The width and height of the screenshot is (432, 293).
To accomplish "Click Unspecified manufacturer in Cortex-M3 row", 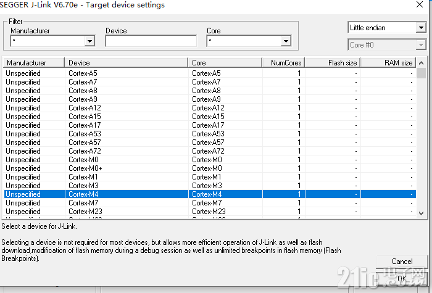I will (x=23, y=186).
